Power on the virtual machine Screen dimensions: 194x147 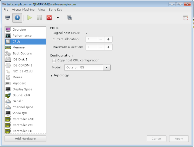tap(30, 18)
